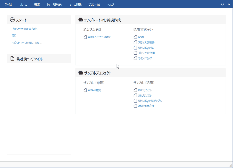This screenshot has width=233, height=168.
Task: Open the UML/SysMLサンプル project
Action: tap(150, 101)
